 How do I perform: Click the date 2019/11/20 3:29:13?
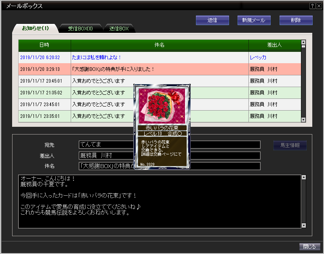(40, 69)
